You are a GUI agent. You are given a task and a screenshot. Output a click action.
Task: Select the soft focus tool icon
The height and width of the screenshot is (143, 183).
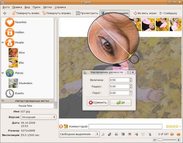[143, 134]
